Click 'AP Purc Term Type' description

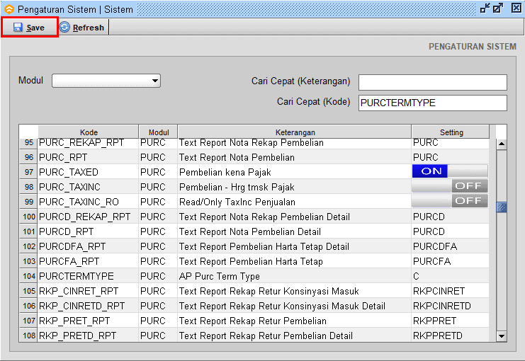[220, 276]
